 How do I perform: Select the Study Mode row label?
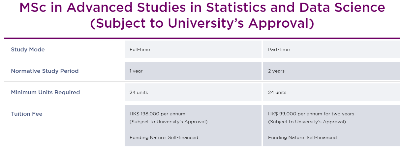28,50
